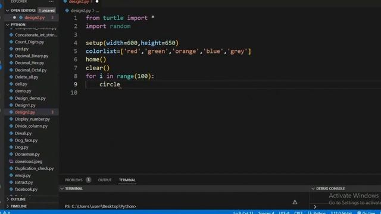Click 'Spaces: 4' in status bar

point(266,213)
